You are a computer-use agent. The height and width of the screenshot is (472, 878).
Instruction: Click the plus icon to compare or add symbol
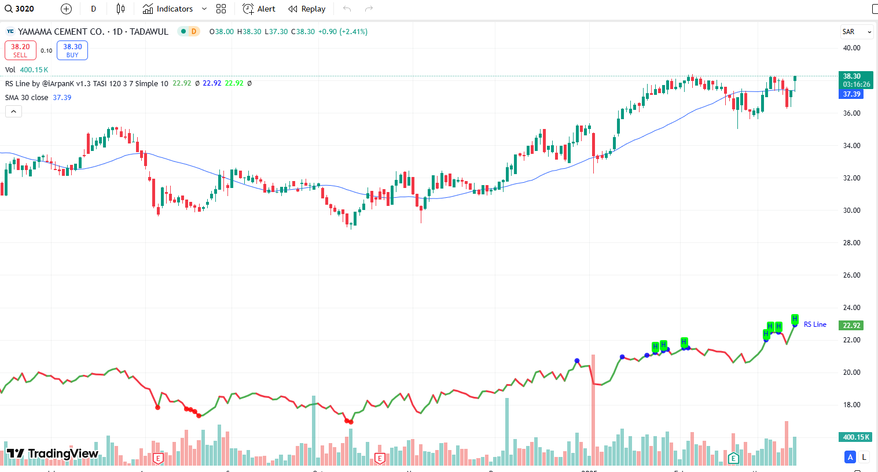(x=67, y=9)
